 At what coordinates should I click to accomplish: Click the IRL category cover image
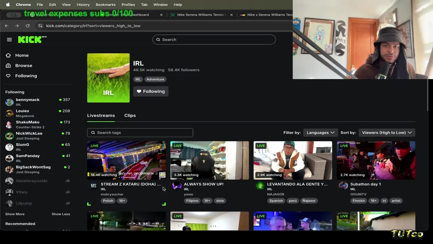tap(108, 78)
